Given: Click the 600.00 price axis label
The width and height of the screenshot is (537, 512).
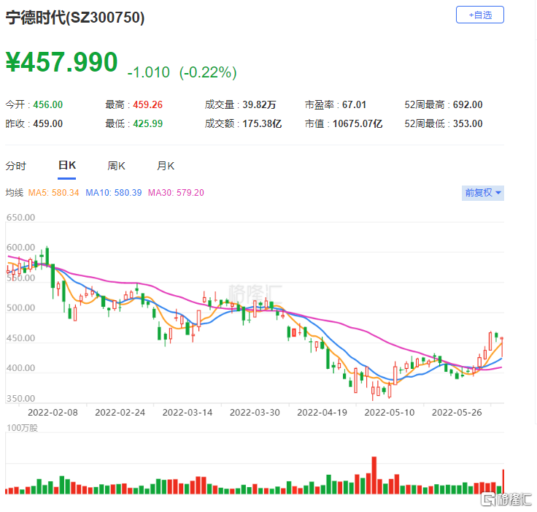Looking at the screenshot, I should (x=20, y=248).
